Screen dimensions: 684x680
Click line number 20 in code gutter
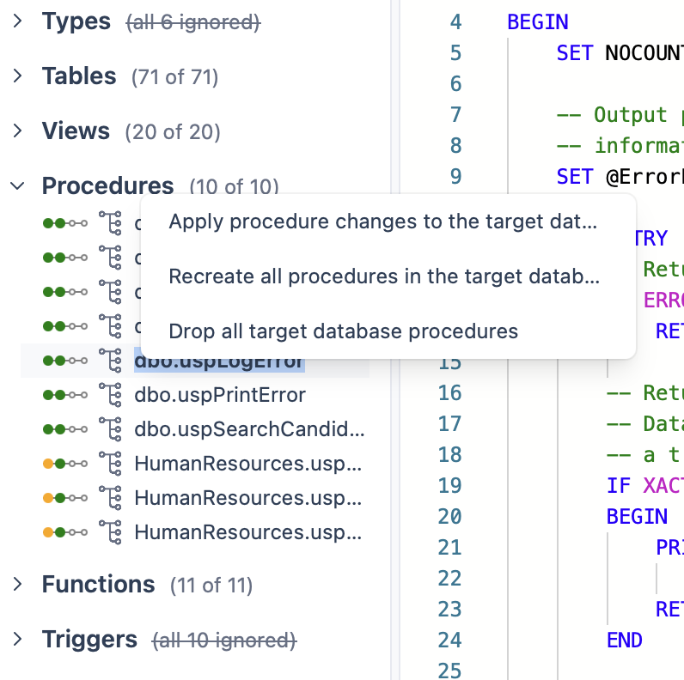(x=450, y=516)
